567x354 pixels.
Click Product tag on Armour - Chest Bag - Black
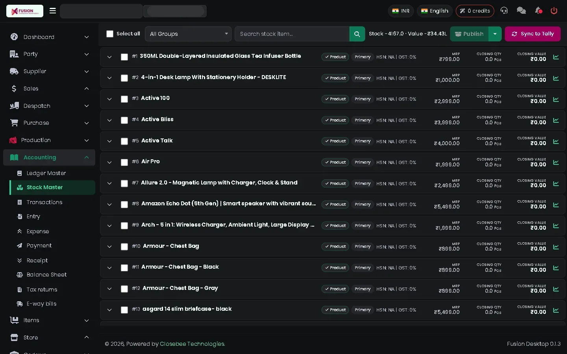[335, 268]
